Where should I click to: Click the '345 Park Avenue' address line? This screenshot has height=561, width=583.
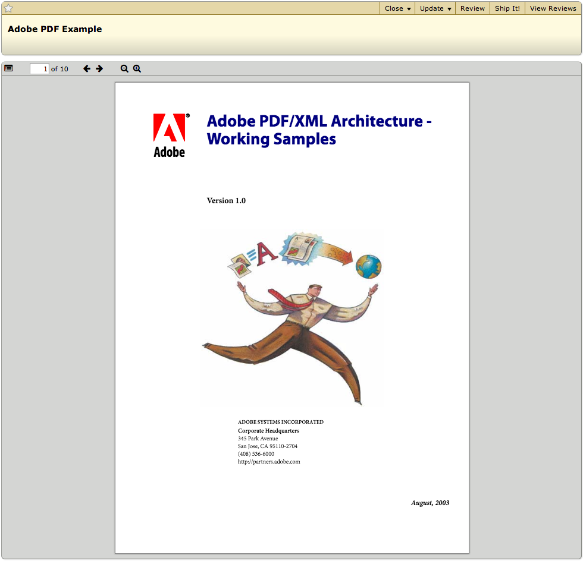(x=258, y=439)
